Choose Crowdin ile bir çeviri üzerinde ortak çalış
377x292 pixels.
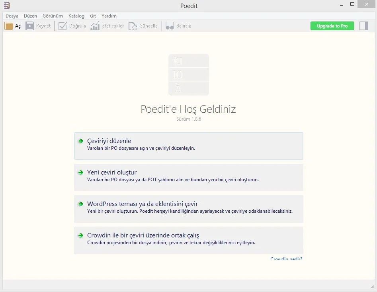coord(143,235)
